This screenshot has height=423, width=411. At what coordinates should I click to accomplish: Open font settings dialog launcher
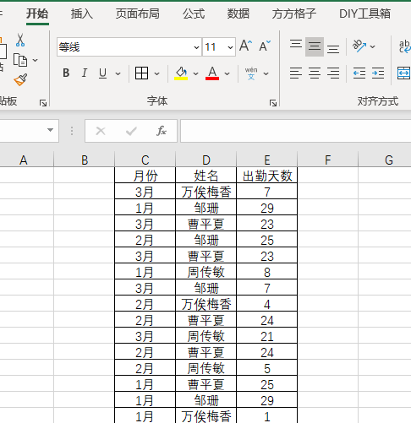pos(273,103)
